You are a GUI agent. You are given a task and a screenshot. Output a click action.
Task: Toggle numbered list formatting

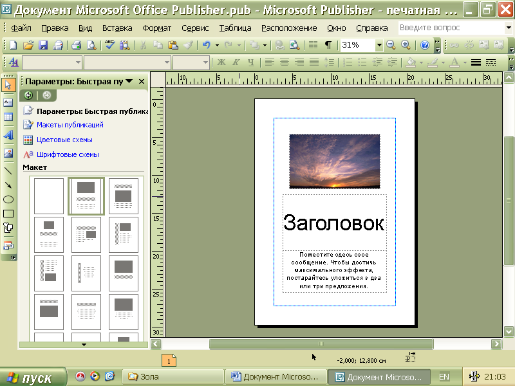(x=348, y=62)
